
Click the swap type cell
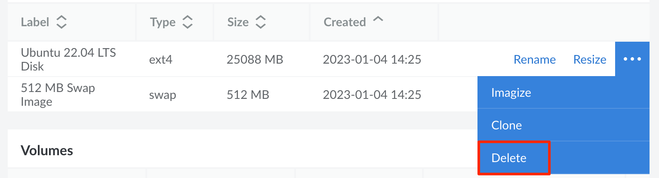tap(163, 95)
